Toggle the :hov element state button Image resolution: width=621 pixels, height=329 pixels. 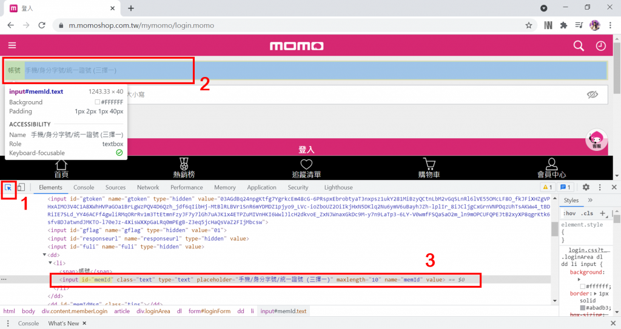[569, 213]
